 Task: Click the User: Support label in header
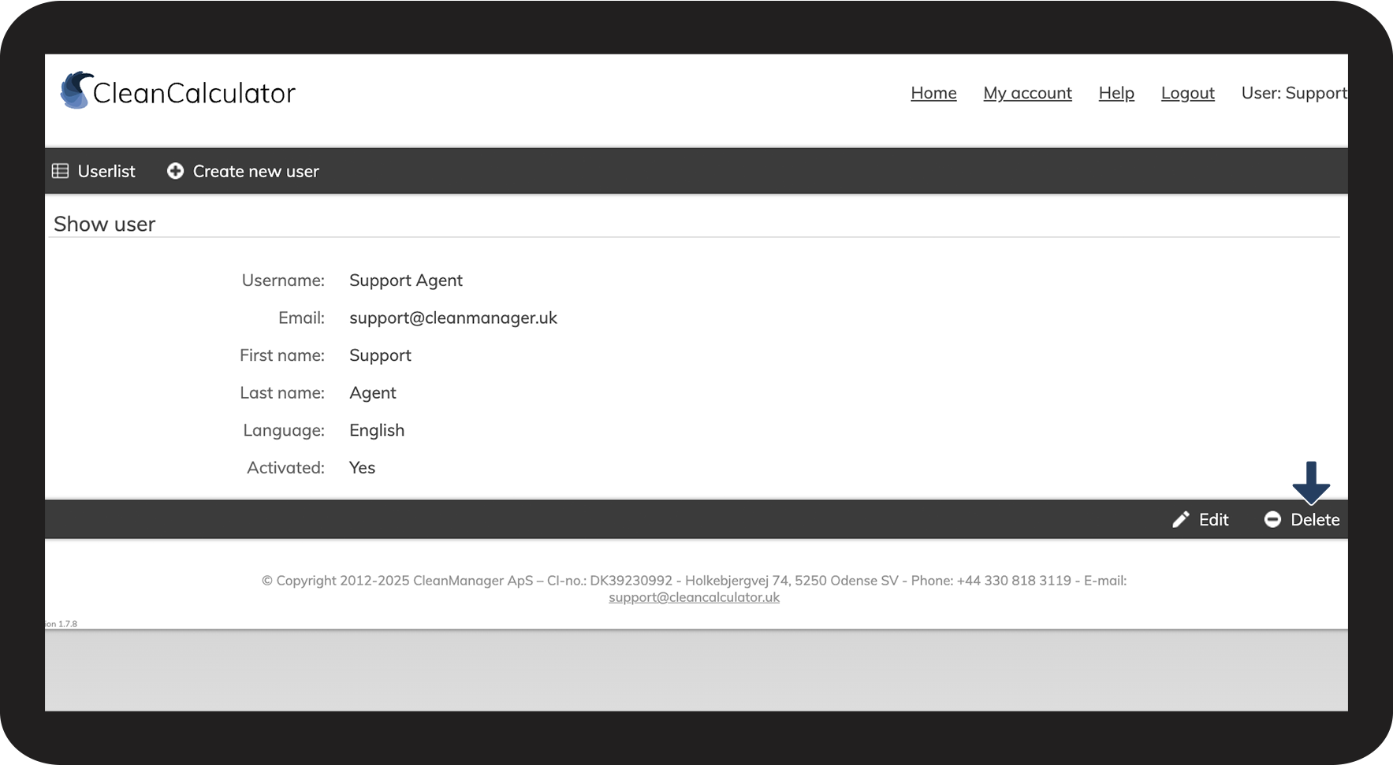[x=1294, y=93]
